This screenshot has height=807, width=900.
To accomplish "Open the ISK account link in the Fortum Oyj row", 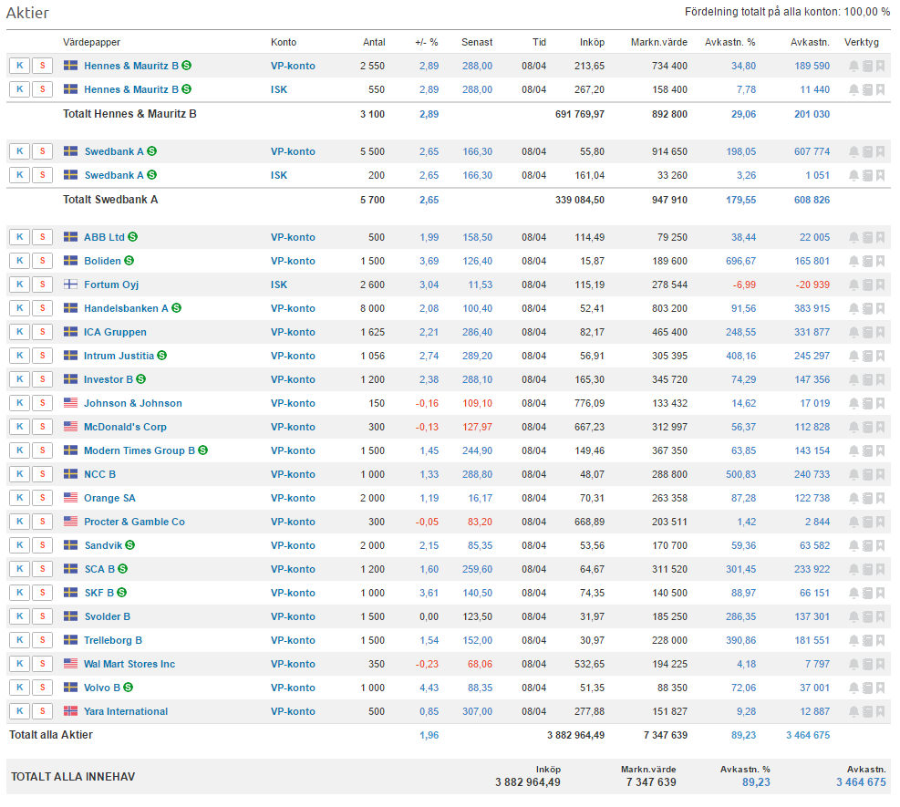I will point(279,285).
